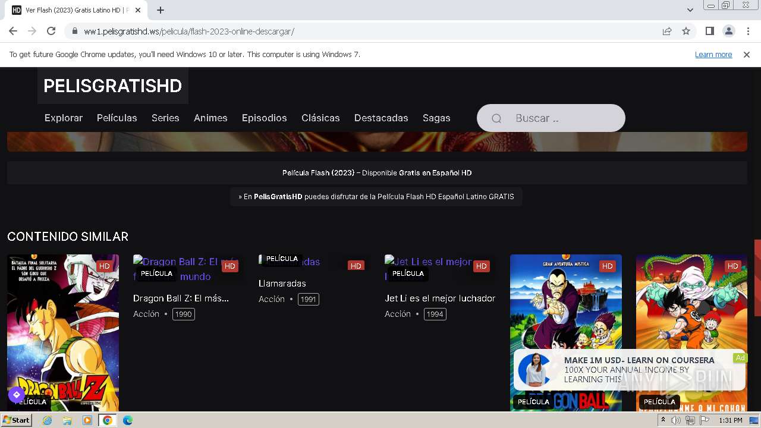Open the Episodios section
The image size is (761, 428).
[265, 118]
